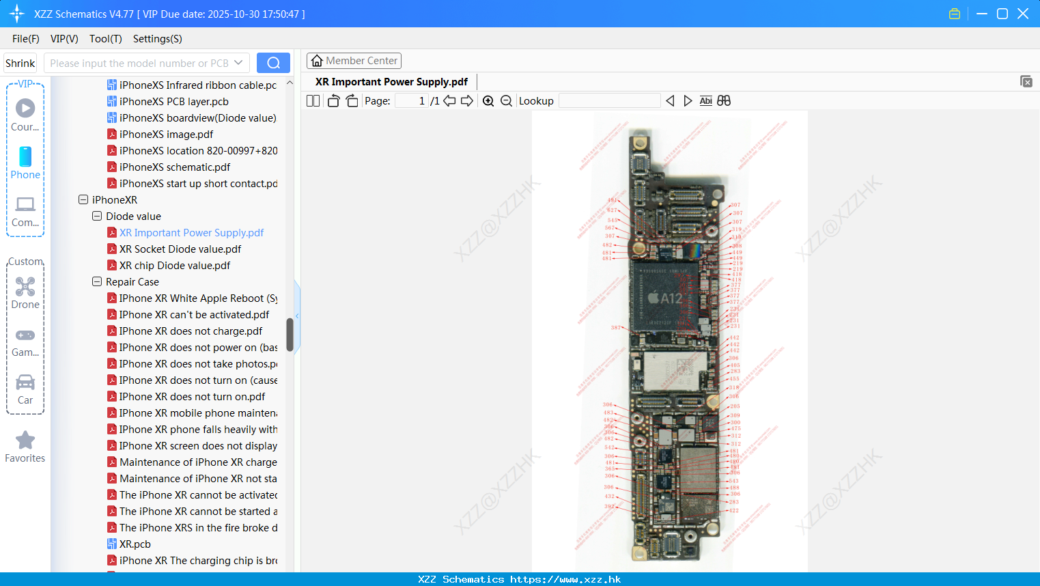
Task: Collapse the Diode value folder
Action: pos(97,216)
